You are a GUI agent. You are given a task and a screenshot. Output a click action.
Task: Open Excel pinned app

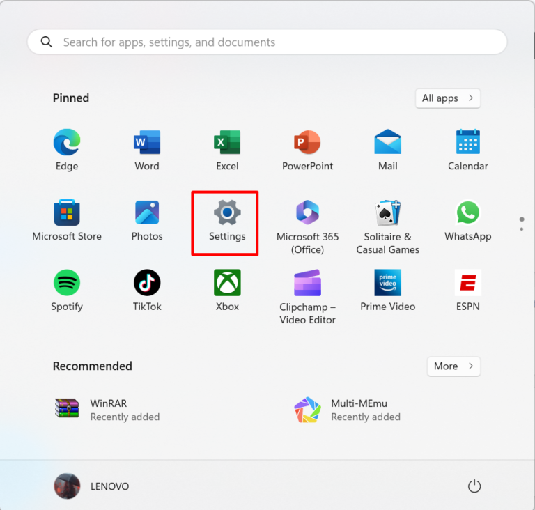(227, 150)
